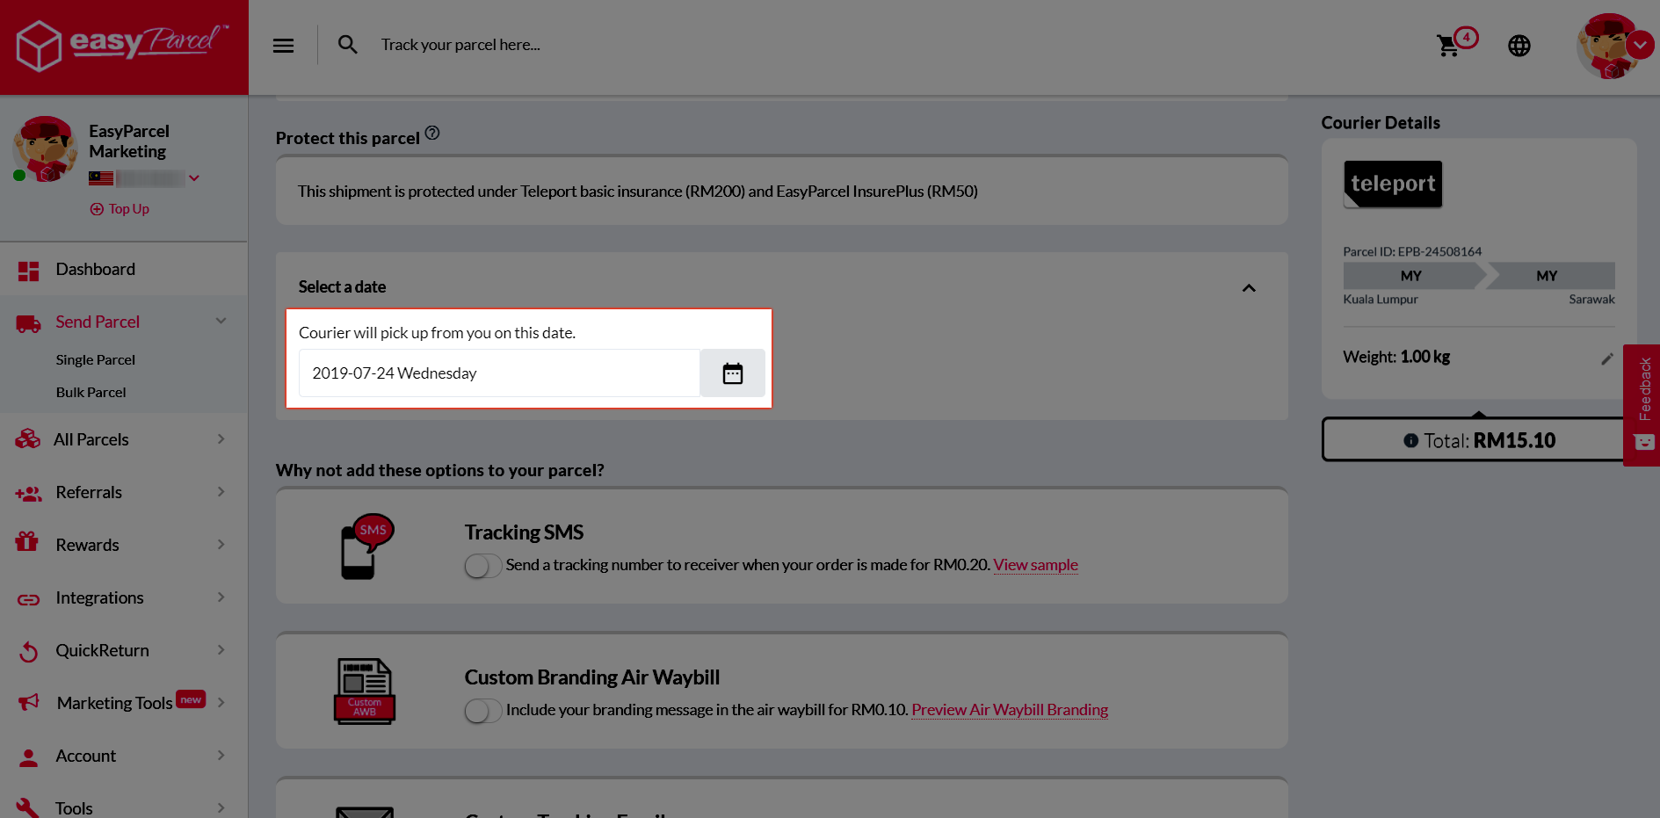Click the help icon beside Protect this parcel

pos(432,134)
